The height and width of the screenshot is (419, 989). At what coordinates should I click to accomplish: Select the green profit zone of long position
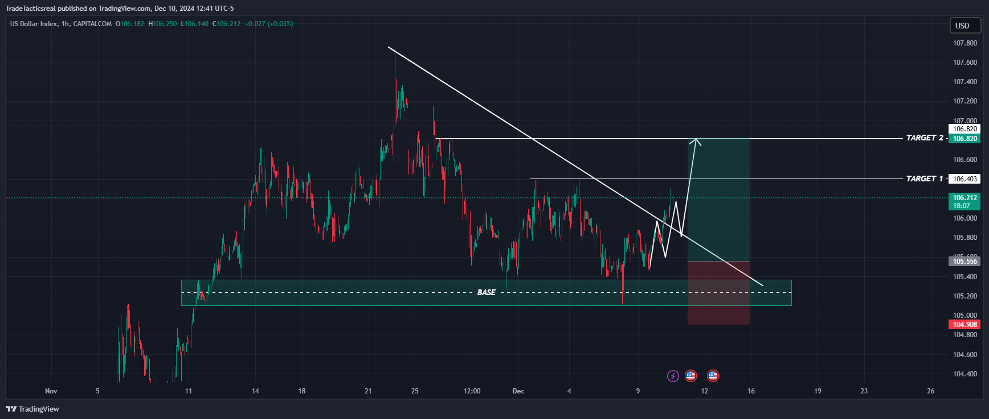[x=718, y=200]
